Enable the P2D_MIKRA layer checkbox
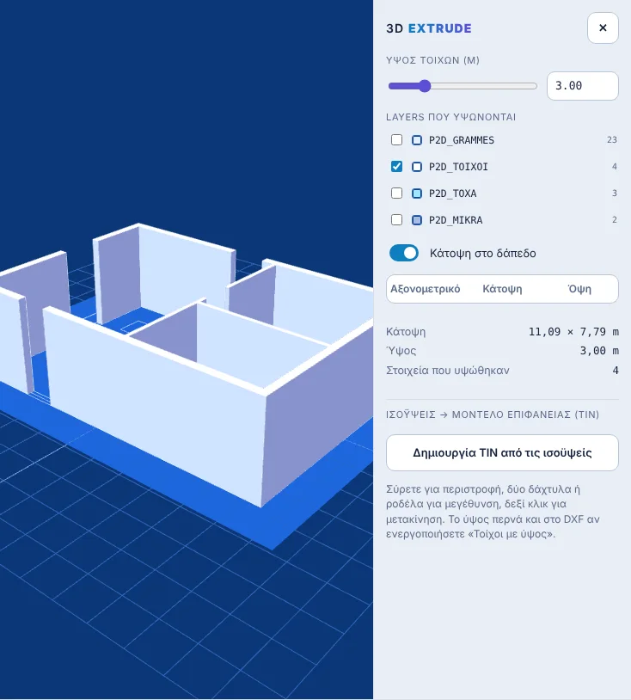Image resolution: width=631 pixels, height=700 pixels. click(x=396, y=220)
